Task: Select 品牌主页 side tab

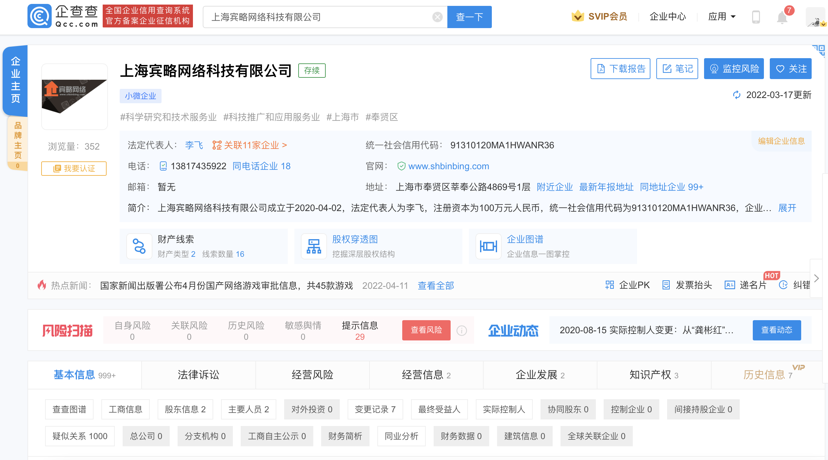Action: tap(18, 144)
